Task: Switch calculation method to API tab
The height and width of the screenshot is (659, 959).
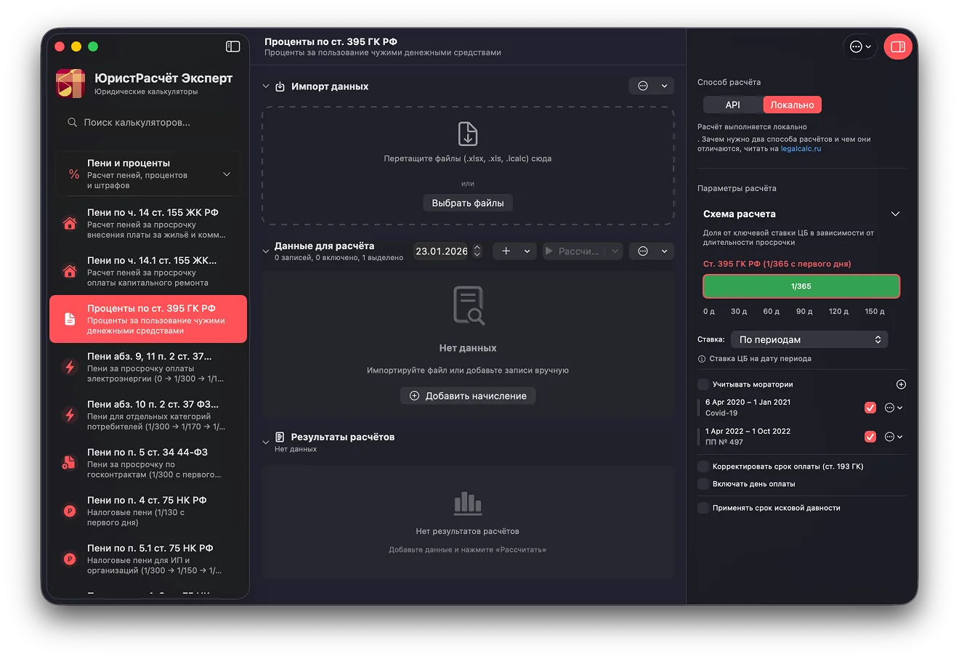Action: point(732,105)
